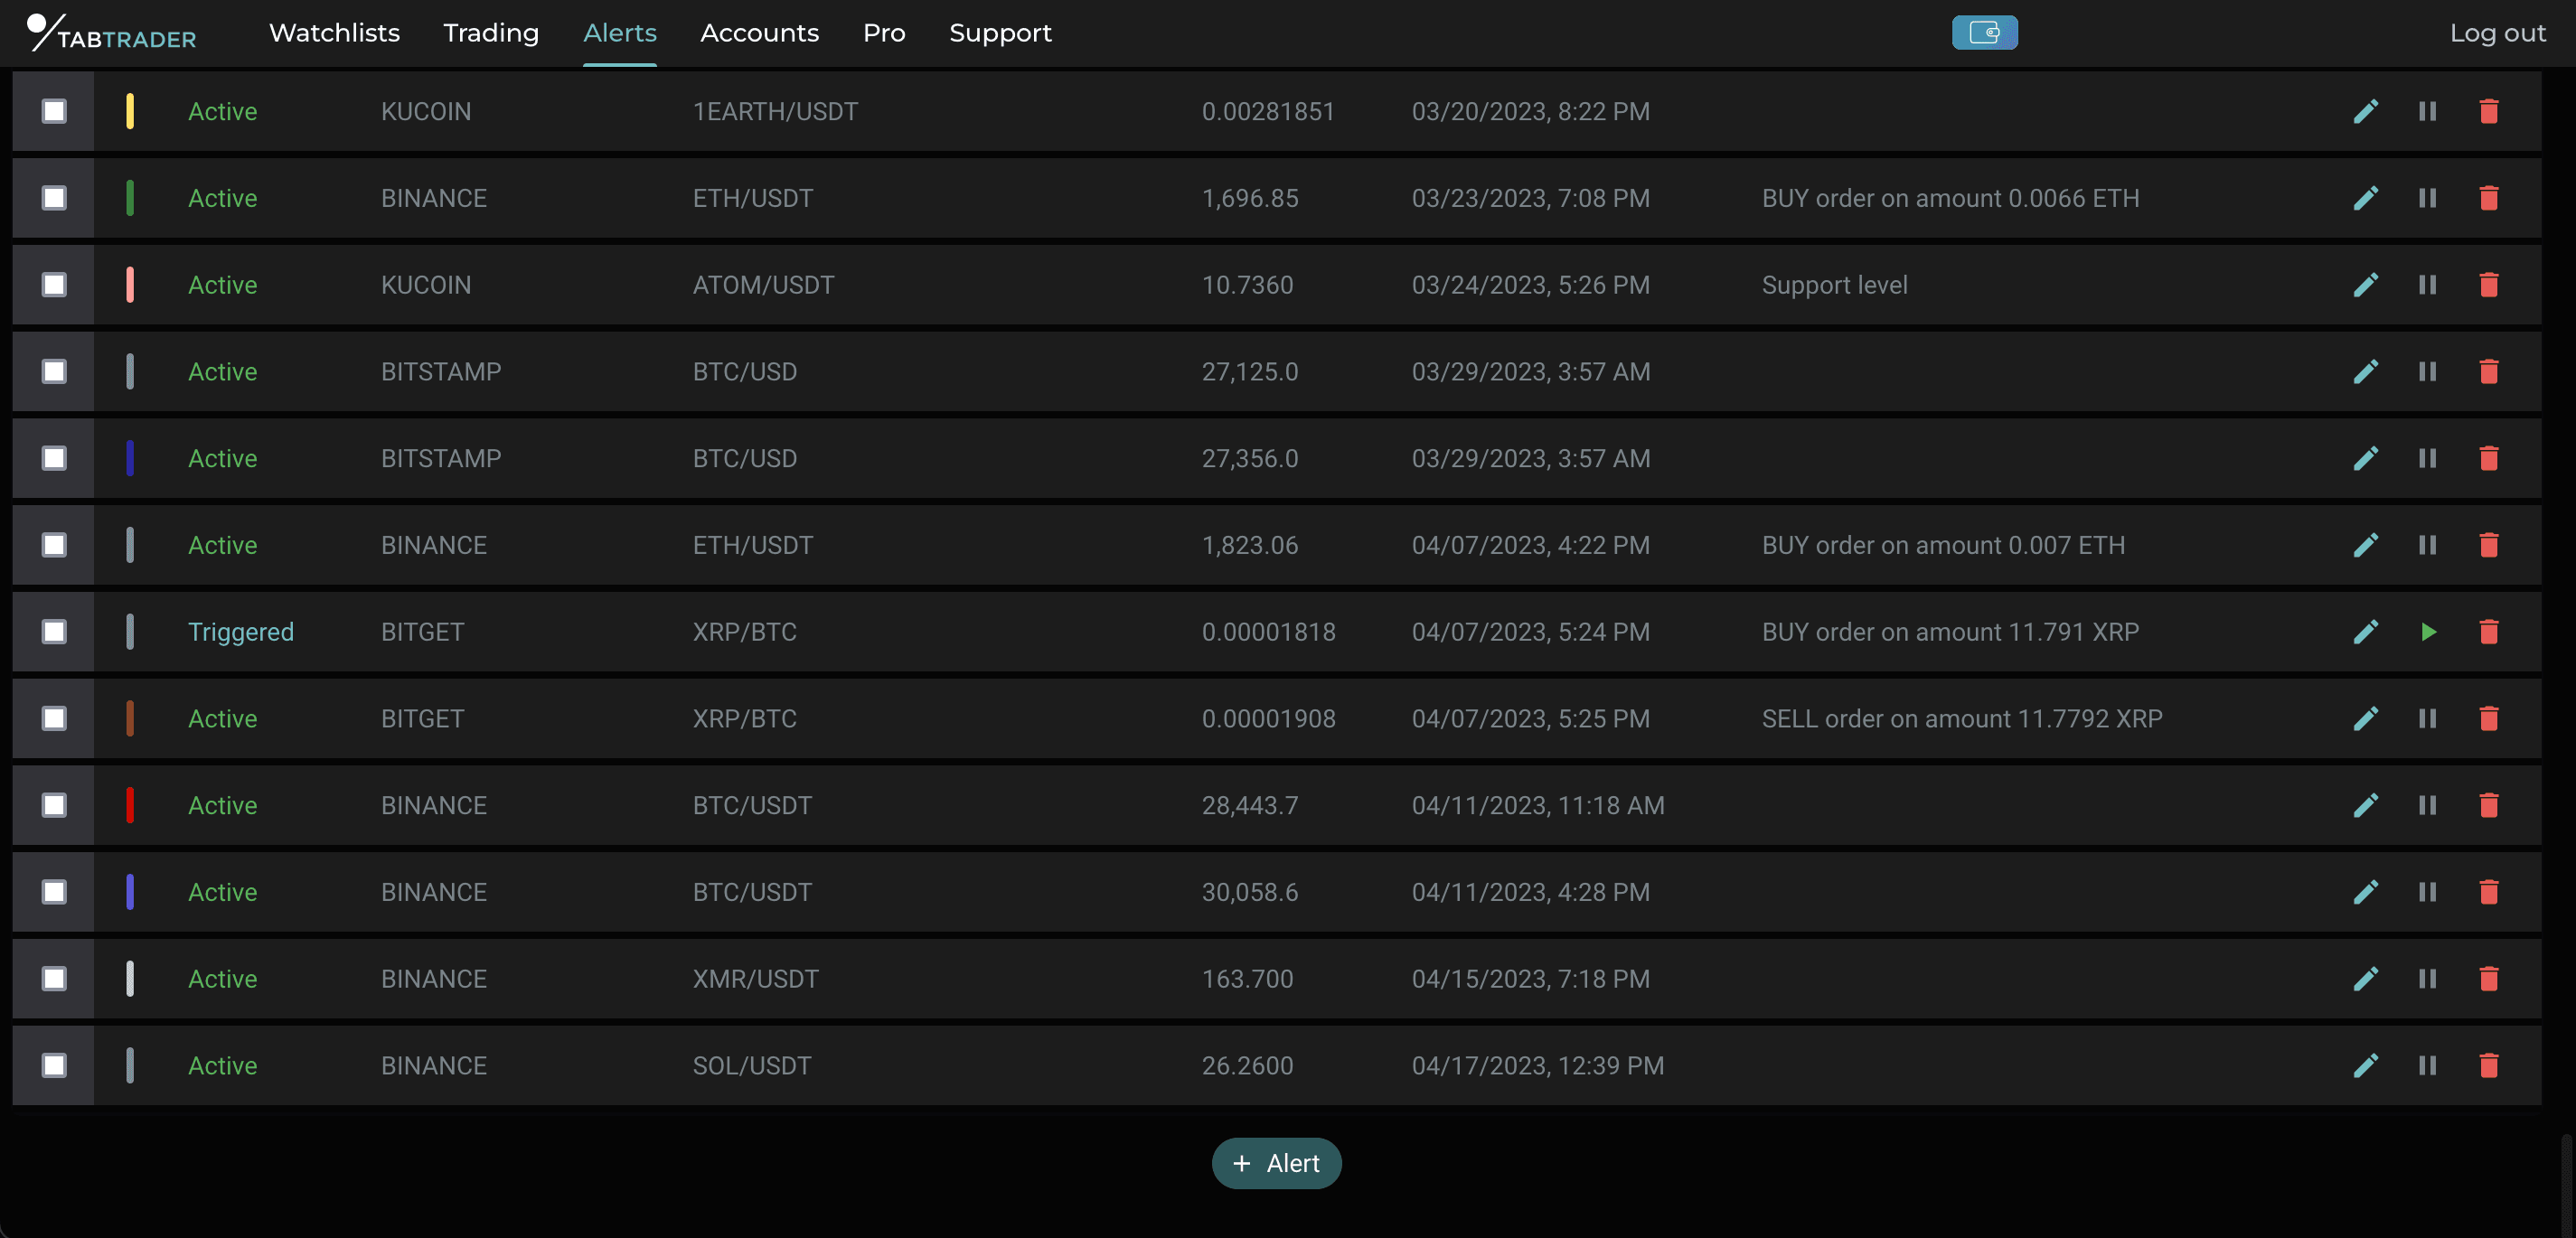Click the 163.700 price value
Screen dimensions: 2576x1238
[1247, 979]
